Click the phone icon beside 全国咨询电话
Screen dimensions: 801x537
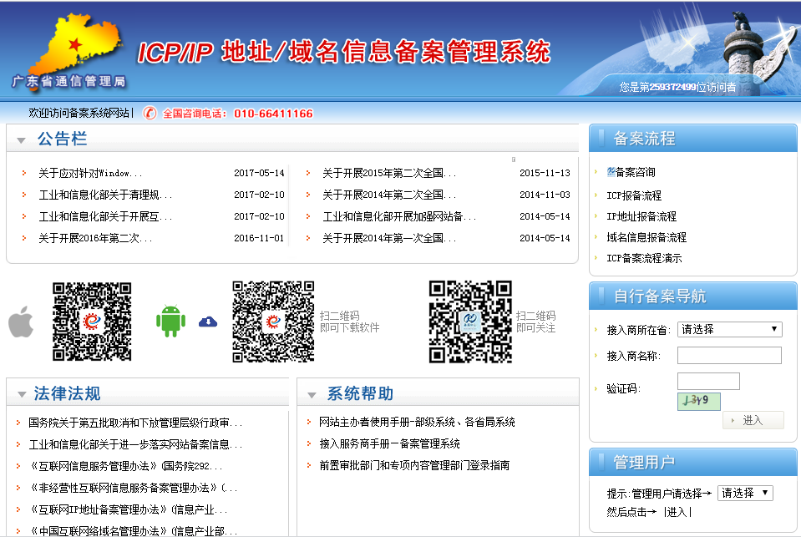(x=150, y=113)
